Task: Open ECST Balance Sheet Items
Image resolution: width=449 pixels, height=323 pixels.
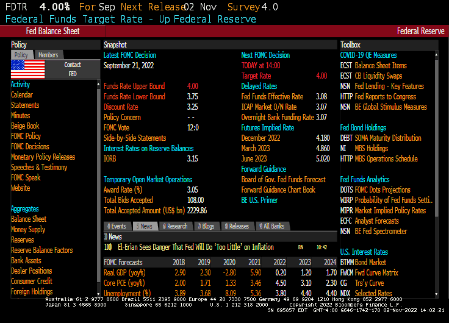Action: [x=373, y=65]
